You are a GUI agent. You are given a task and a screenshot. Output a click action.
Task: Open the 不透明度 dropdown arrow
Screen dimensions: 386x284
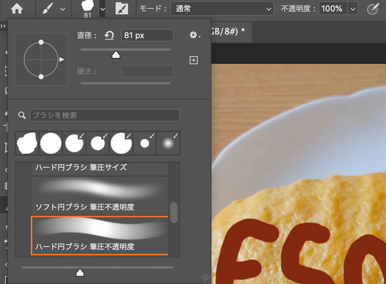[x=353, y=9]
